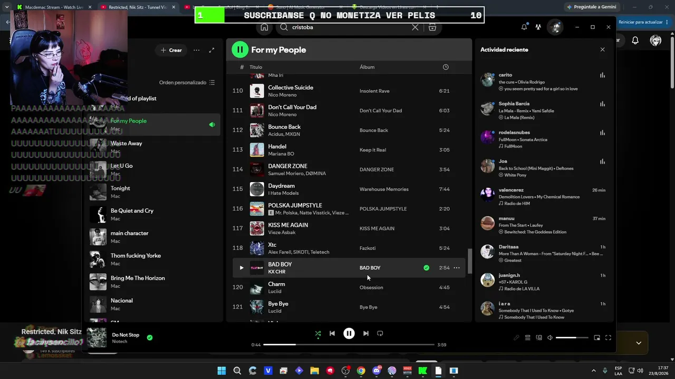Open valencerez's friend activity entry
The width and height of the screenshot is (675, 379).
(543, 196)
